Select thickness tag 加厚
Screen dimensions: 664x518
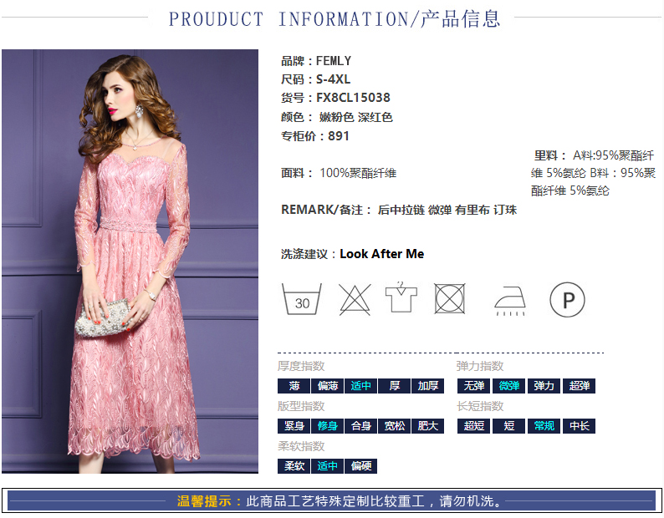(x=427, y=386)
